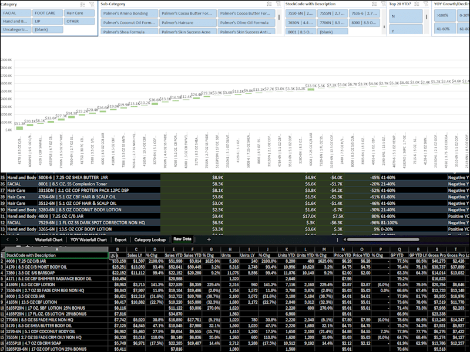The image size is (470, 352).
Task: Clear the filter on Top 20 YTD slicer
Action: (x=425, y=4)
